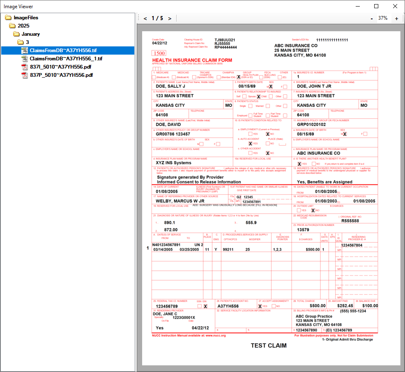Click the TEST CLAIM footer text
The width and height of the screenshot is (405, 372).
click(x=269, y=345)
